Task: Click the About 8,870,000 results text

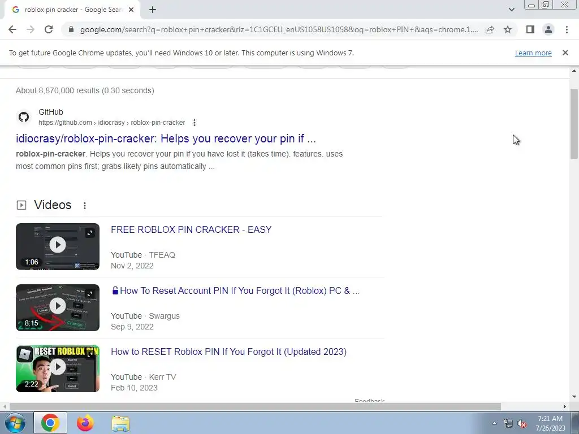Action: tap(85, 90)
